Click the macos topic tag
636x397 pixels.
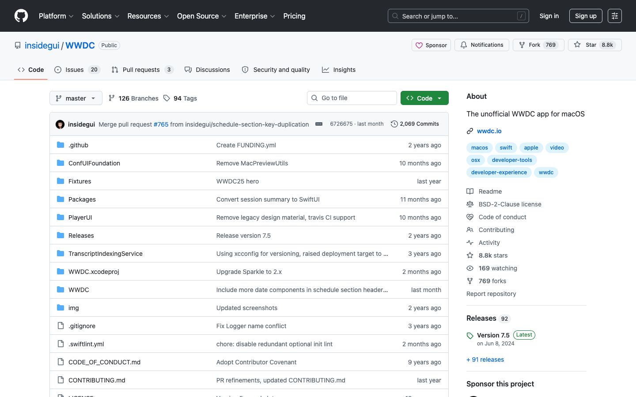(x=479, y=148)
